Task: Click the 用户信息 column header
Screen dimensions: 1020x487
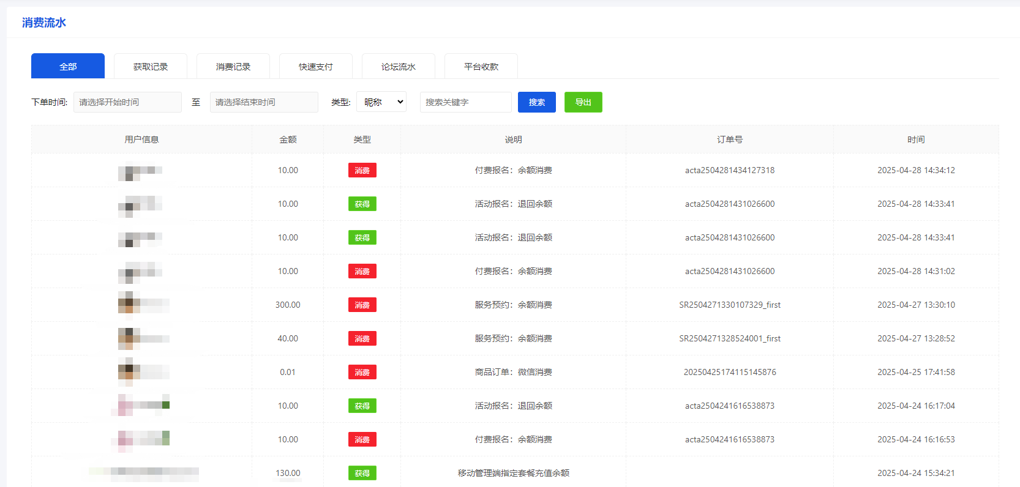Action: coord(141,139)
